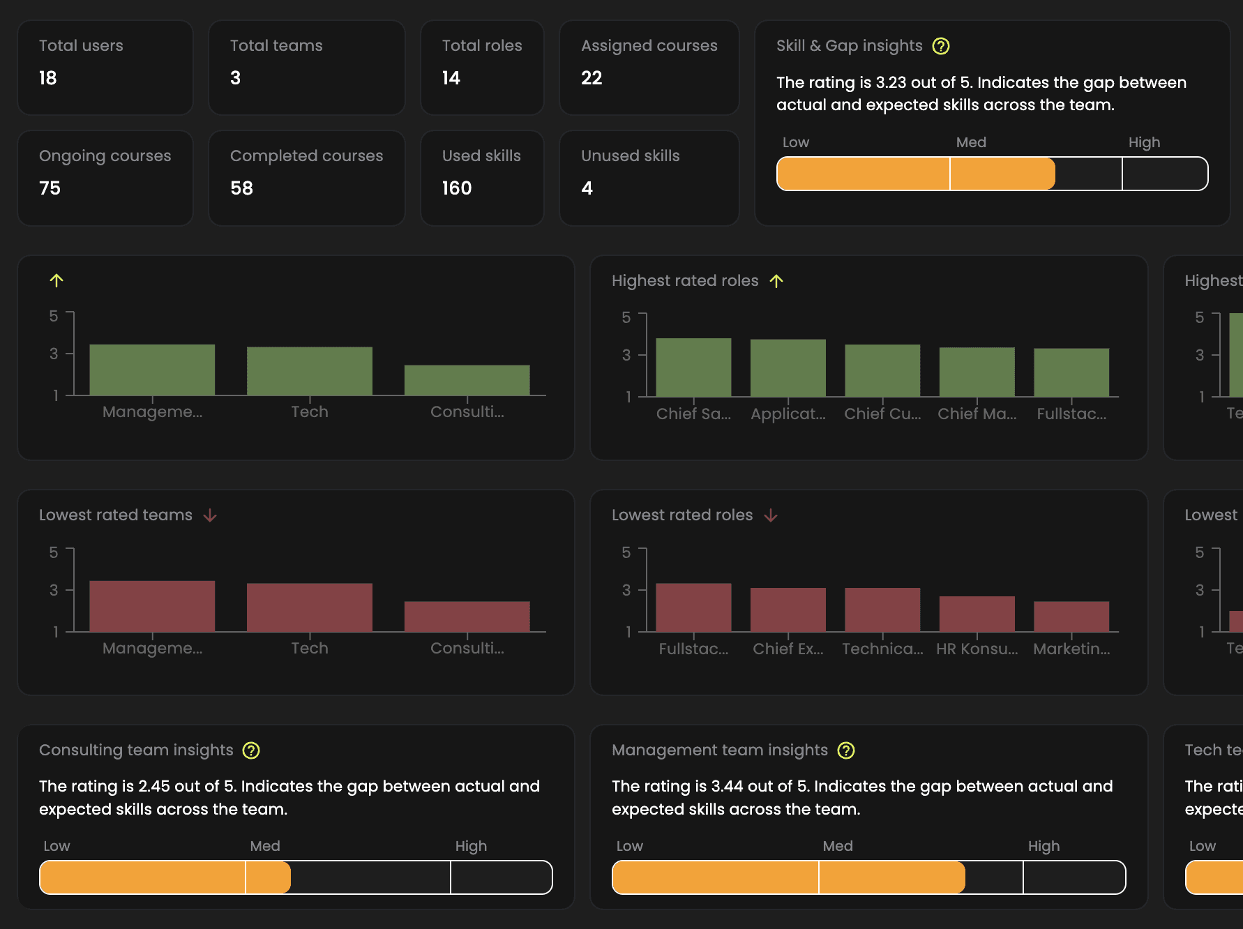This screenshot has width=1243, height=929.
Task: Select the green Consulting bar in top teams chart
Action: (467, 380)
